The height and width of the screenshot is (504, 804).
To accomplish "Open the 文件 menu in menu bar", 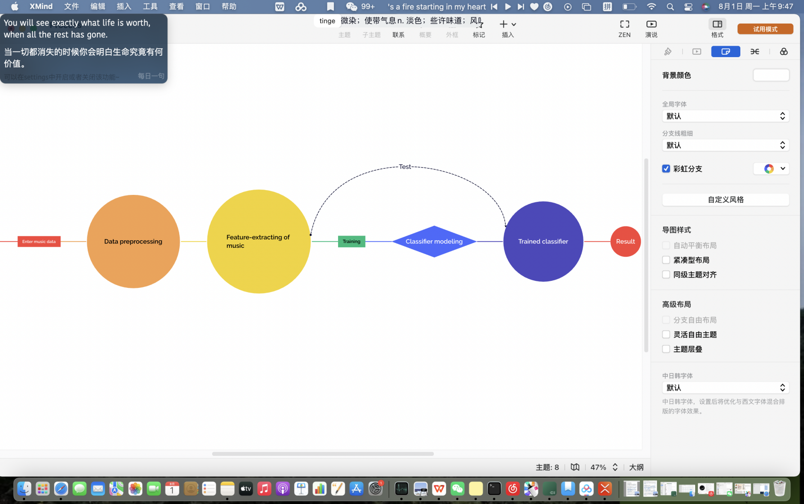I will pos(71,7).
